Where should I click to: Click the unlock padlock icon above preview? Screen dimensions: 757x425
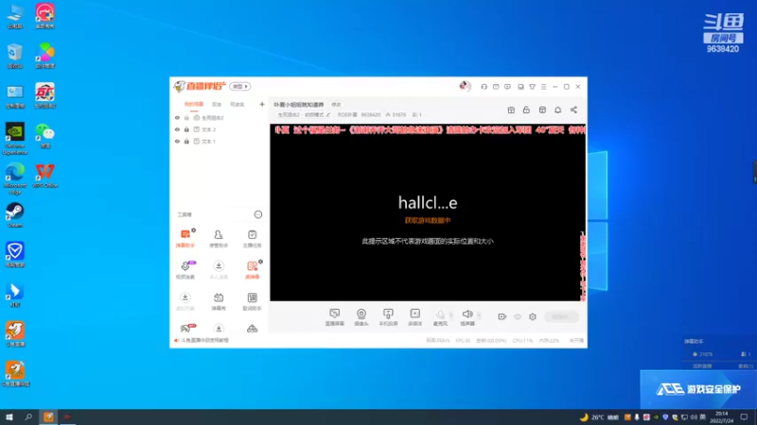click(526, 110)
